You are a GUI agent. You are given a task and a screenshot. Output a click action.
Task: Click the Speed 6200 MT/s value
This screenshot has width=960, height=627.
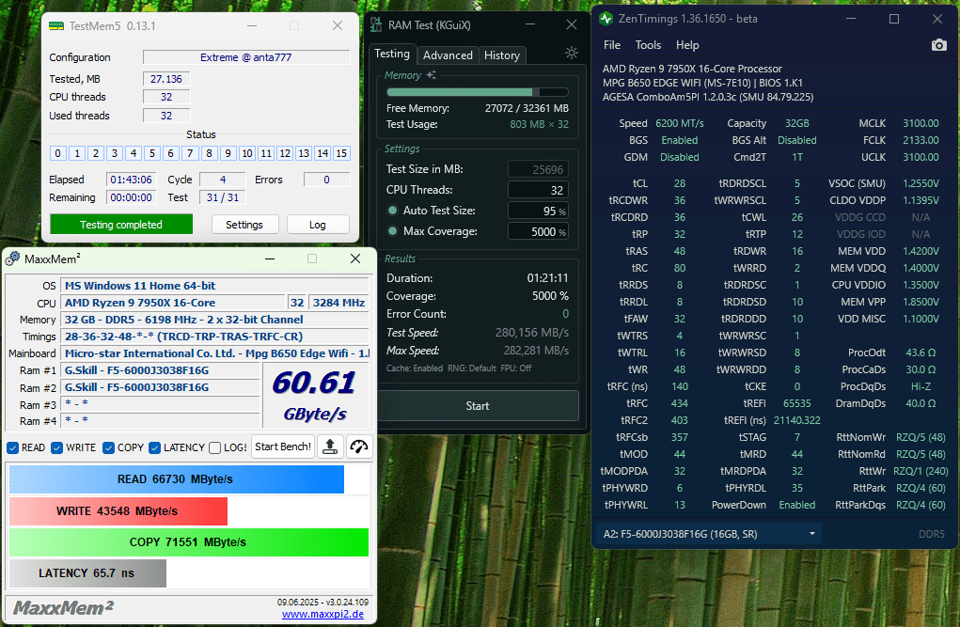click(x=680, y=123)
